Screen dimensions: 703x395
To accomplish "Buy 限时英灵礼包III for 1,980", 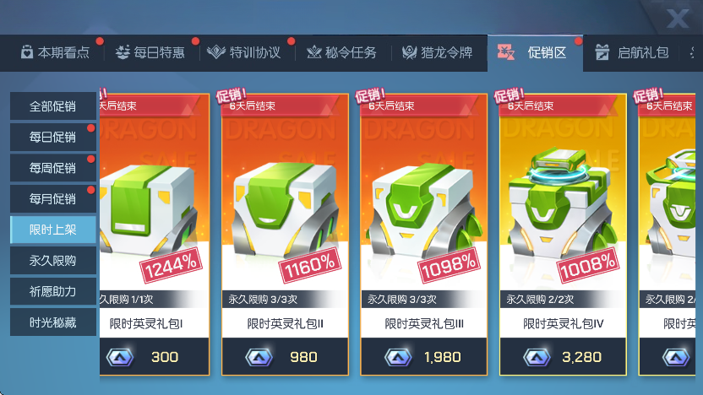I will pos(423,356).
